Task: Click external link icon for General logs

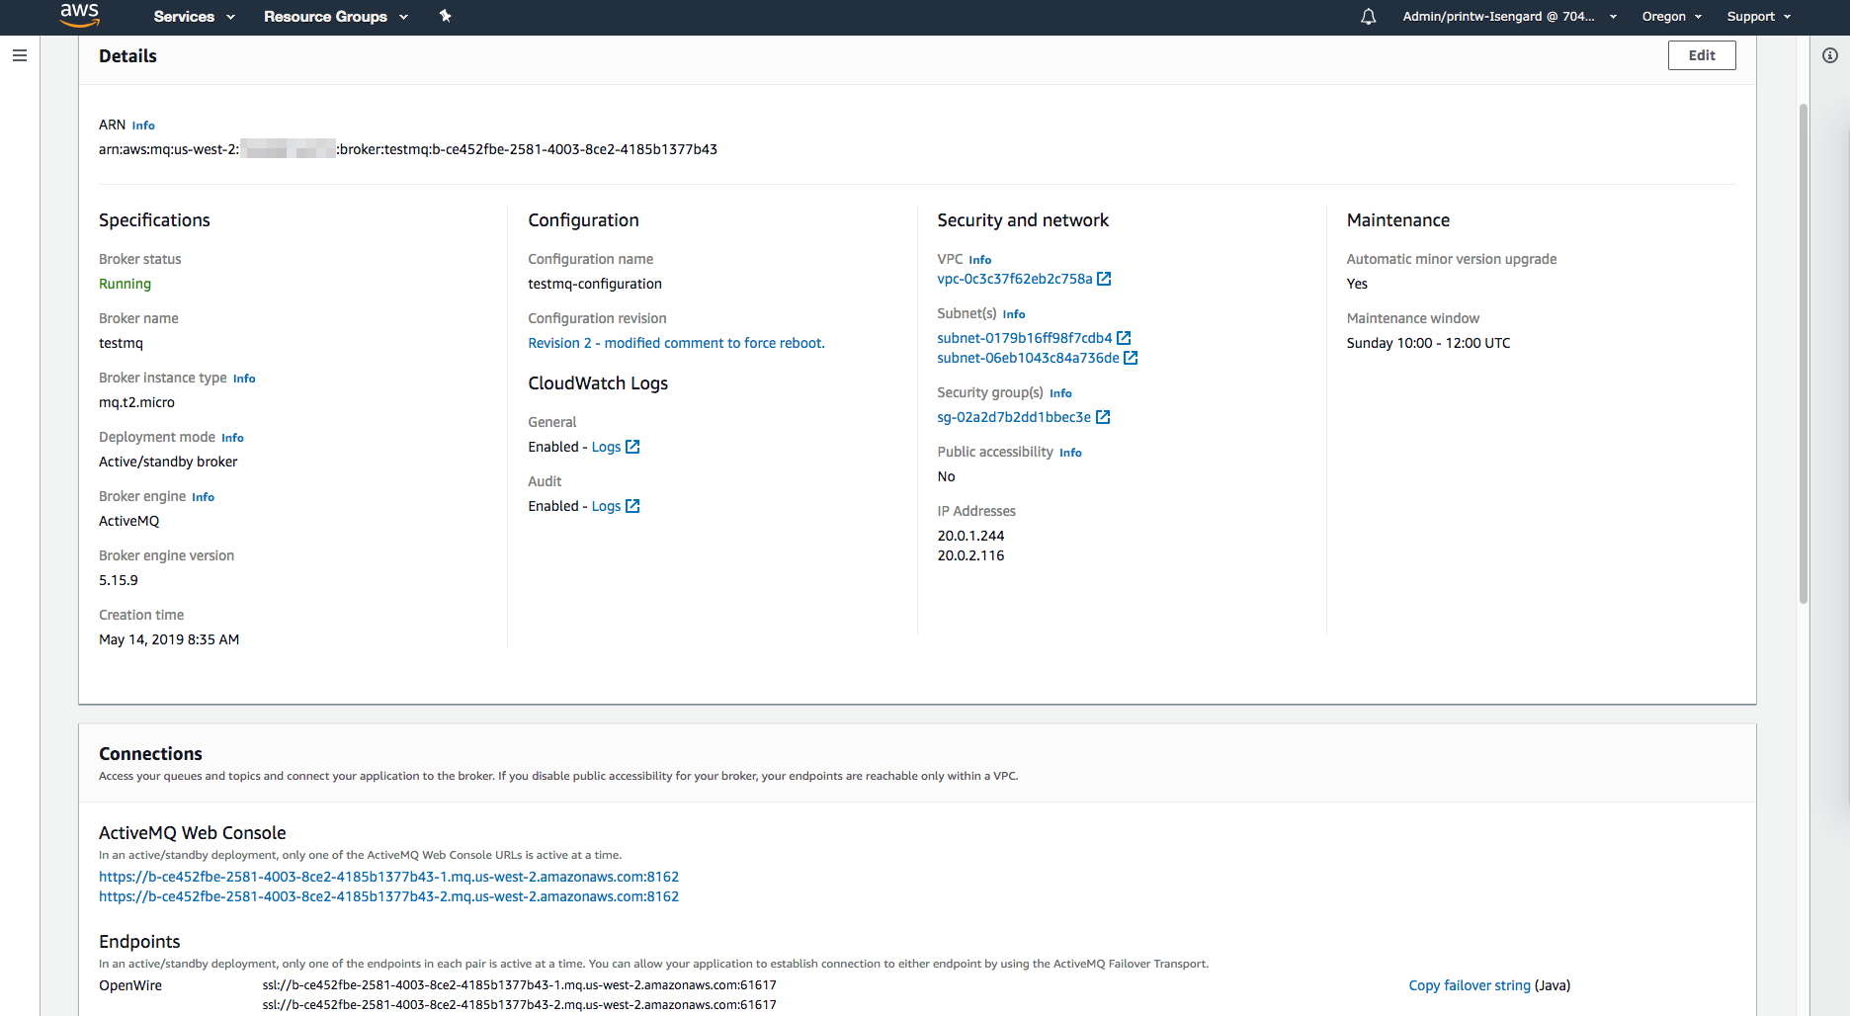Action: point(633,447)
